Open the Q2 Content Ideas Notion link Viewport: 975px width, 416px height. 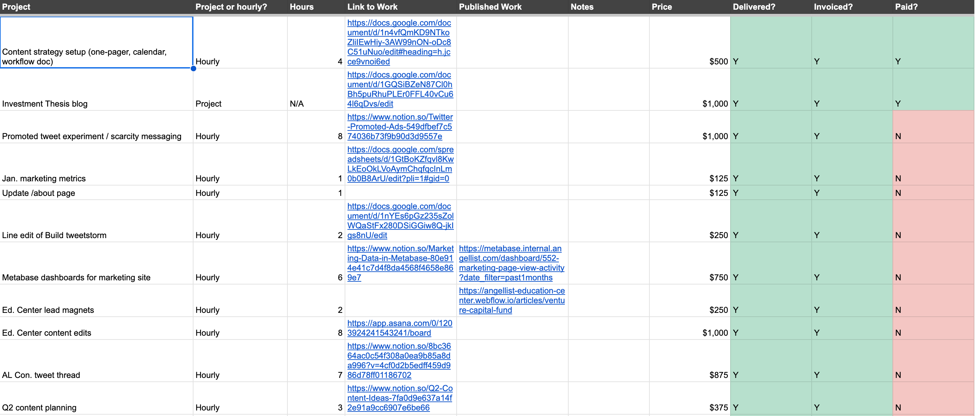[400, 398]
